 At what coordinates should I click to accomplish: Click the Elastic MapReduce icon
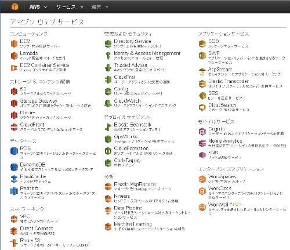[x=108, y=187]
